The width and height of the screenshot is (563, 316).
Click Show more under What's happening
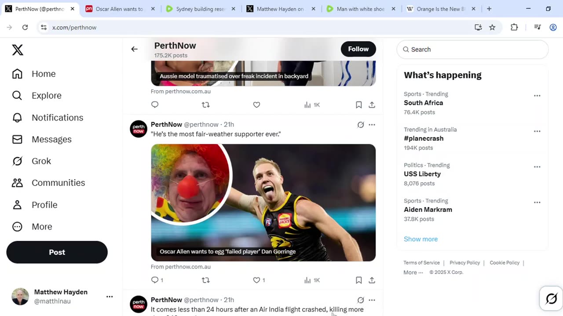[420, 239]
